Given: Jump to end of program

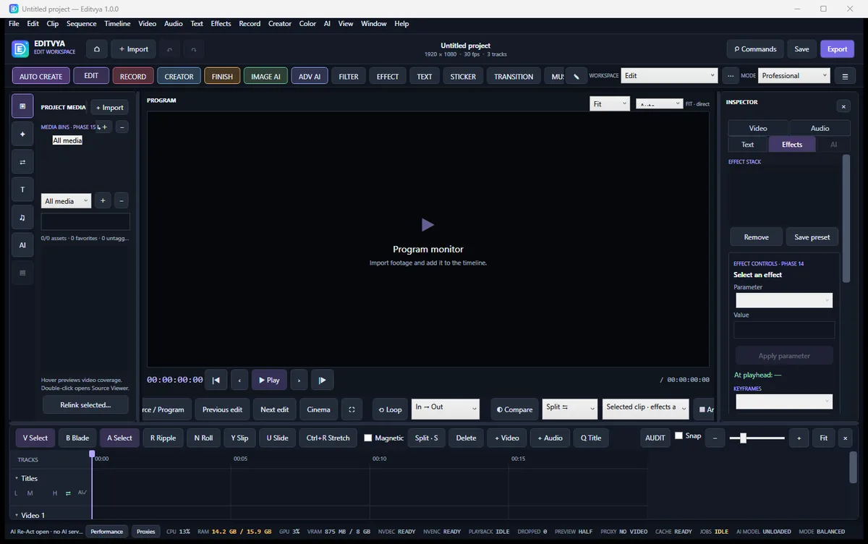Looking at the screenshot, I should point(323,380).
